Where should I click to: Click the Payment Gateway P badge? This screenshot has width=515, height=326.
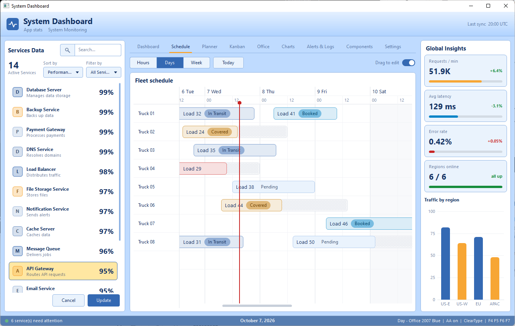(x=18, y=132)
